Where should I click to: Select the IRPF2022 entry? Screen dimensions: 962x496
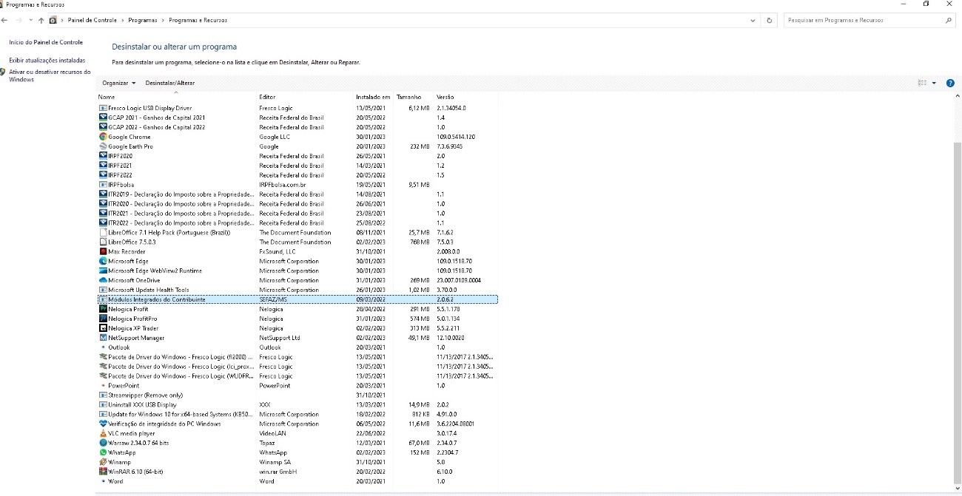click(x=297, y=175)
